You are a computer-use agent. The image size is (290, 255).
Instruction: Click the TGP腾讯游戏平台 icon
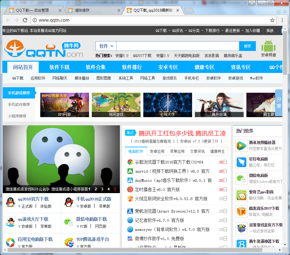click(x=69, y=242)
